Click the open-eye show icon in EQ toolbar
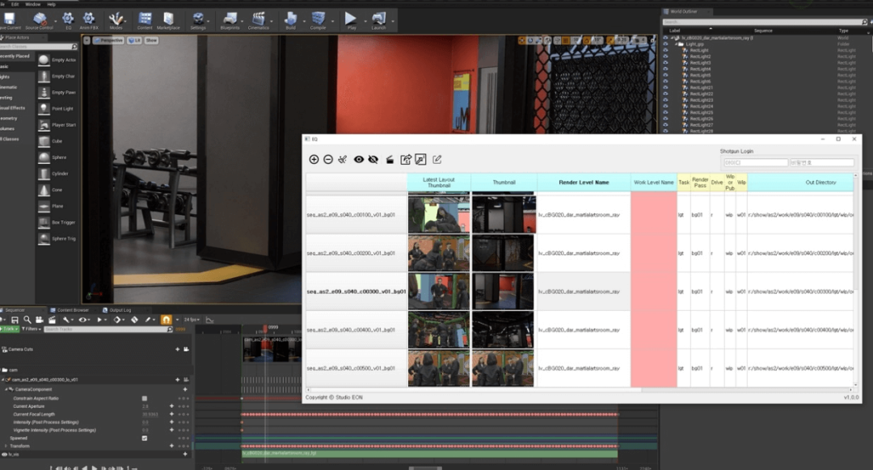The height and width of the screenshot is (470, 873). [x=359, y=160]
